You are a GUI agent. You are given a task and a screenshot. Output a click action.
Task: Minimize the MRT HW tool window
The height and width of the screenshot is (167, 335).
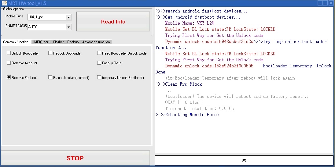tap(320, 3)
